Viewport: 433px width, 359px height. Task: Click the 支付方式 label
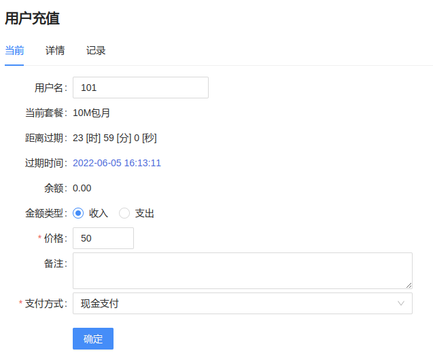pos(46,303)
